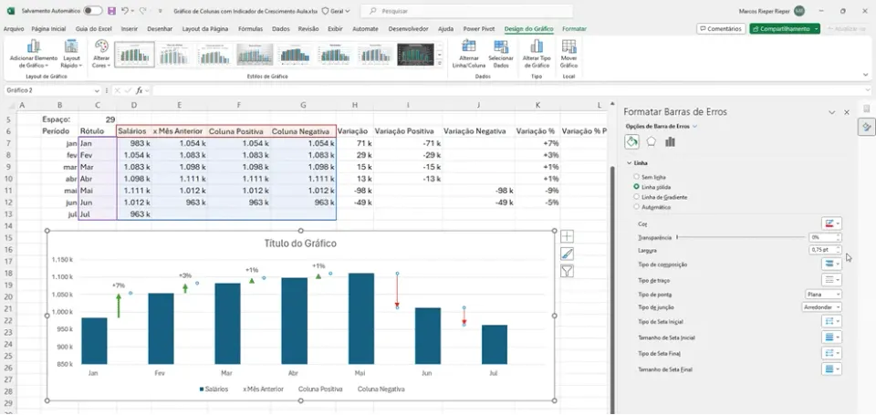Open the Inserir ribbon tab
The image size is (876, 415).
[x=129, y=28]
